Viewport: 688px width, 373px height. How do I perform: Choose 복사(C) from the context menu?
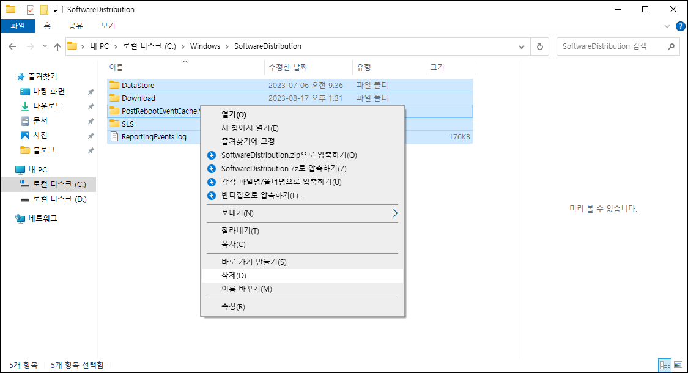[x=302, y=244]
